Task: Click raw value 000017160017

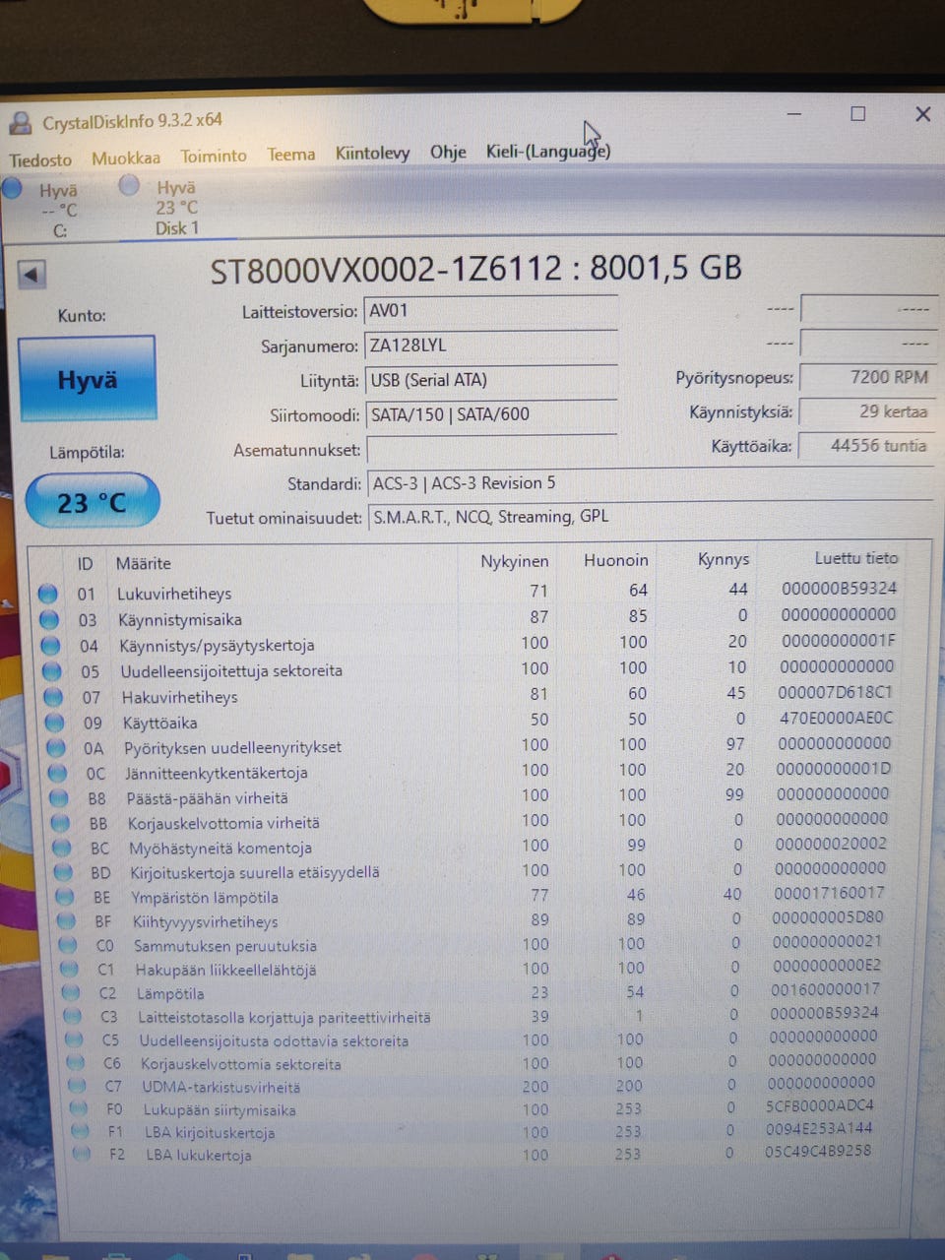Action: point(829,893)
